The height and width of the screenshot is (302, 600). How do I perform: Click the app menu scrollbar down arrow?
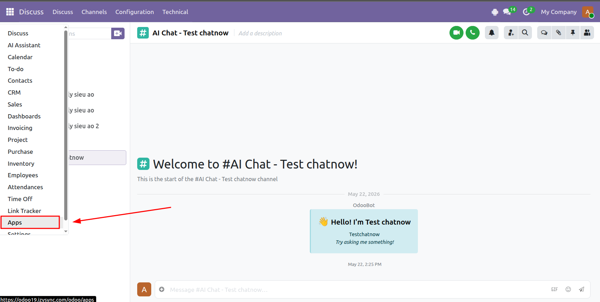pyautogui.click(x=66, y=232)
